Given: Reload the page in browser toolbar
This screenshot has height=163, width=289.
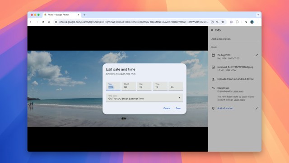Looking at the screenshot, I should [43, 22].
